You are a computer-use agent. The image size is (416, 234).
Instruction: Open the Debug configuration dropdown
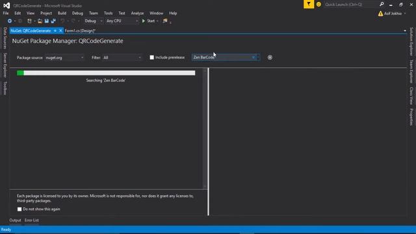93,21
